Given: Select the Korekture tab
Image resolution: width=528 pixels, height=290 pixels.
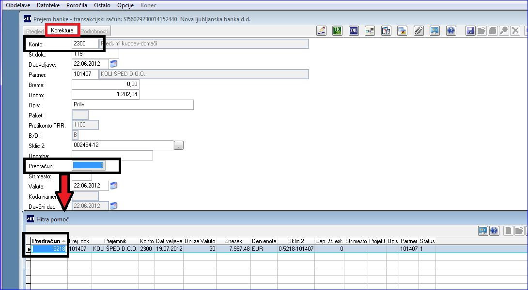Looking at the screenshot, I should tap(62, 30).
